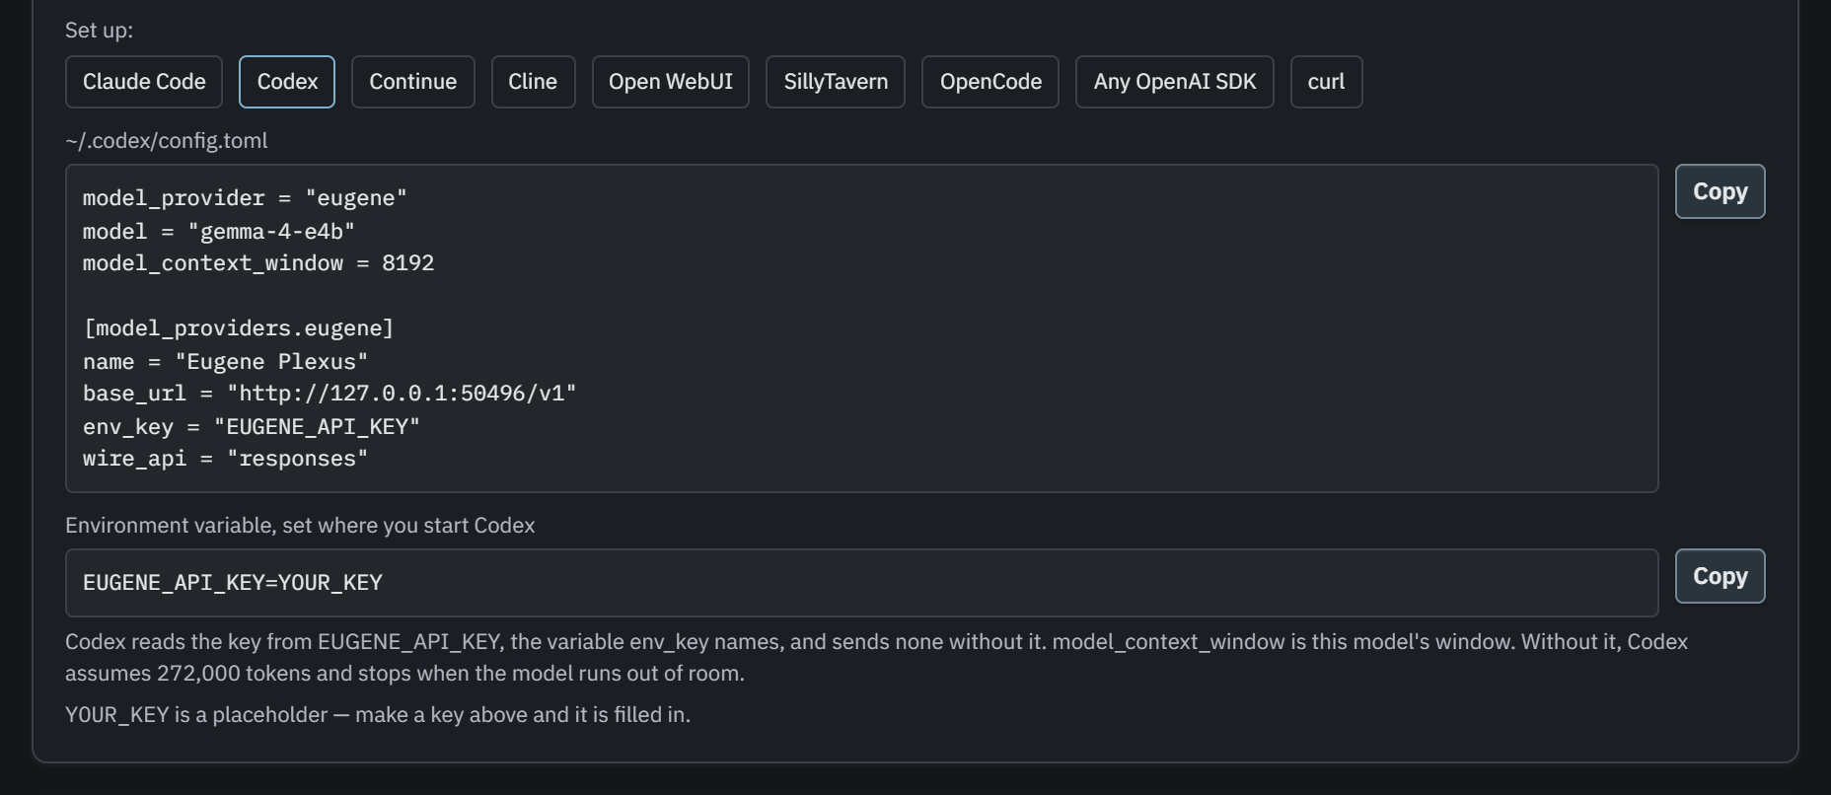Select the Claude Code setup tab
The width and height of the screenshot is (1831, 795).
[144, 82]
